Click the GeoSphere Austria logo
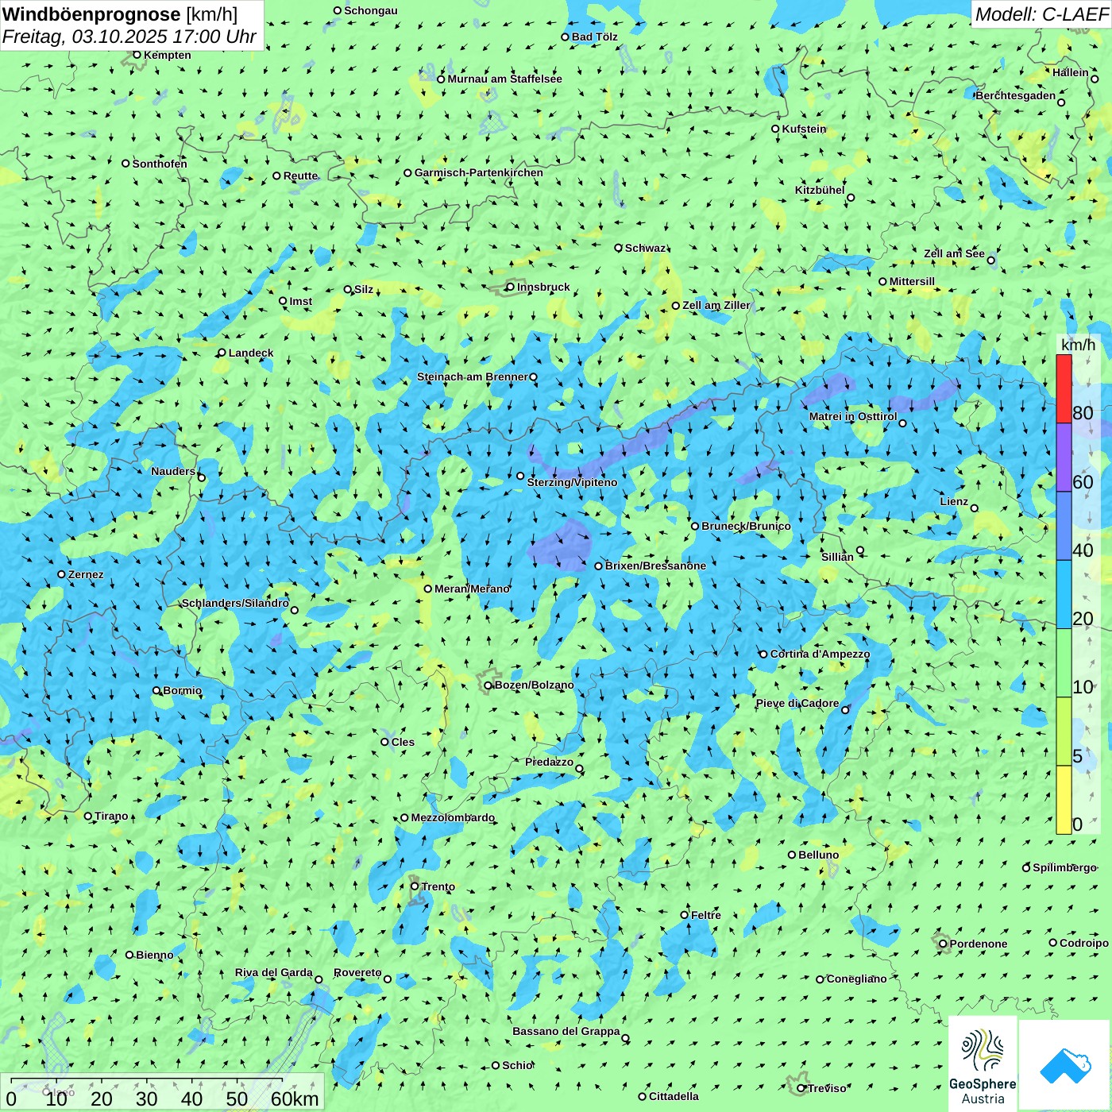 click(983, 1064)
